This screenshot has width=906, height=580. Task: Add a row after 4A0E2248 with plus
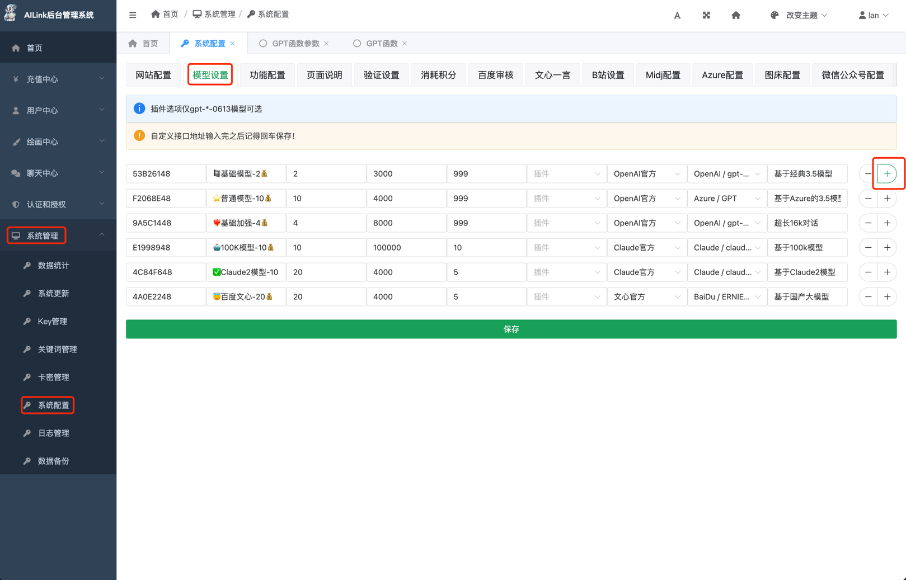click(x=887, y=297)
